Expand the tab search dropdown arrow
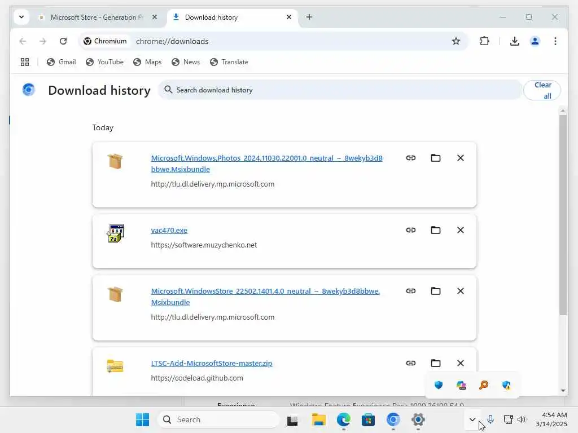The width and height of the screenshot is (578, 433). [x=21, y=17]
